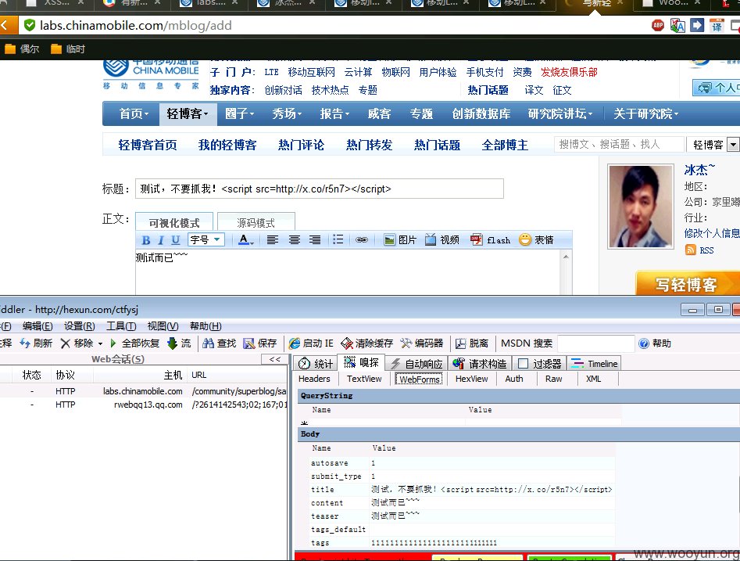Click the 译 translate extension icon

pyautogui.click(x=717, y=26)
